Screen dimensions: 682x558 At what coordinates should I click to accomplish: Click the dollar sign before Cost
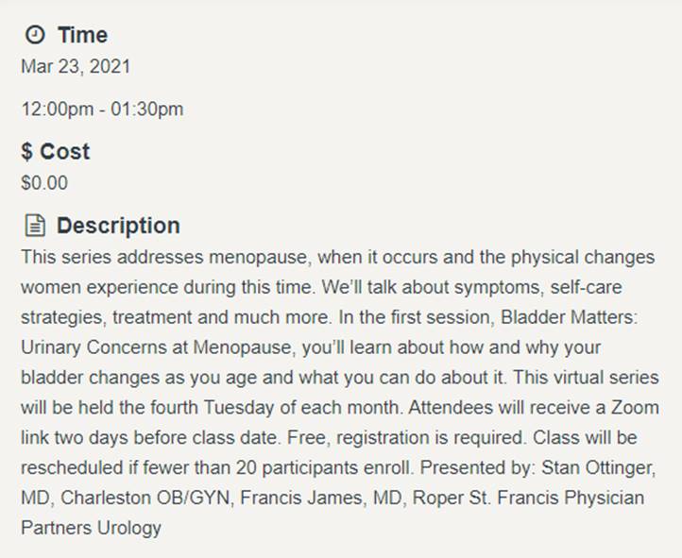pyautogui.click(x=27, y=152)
